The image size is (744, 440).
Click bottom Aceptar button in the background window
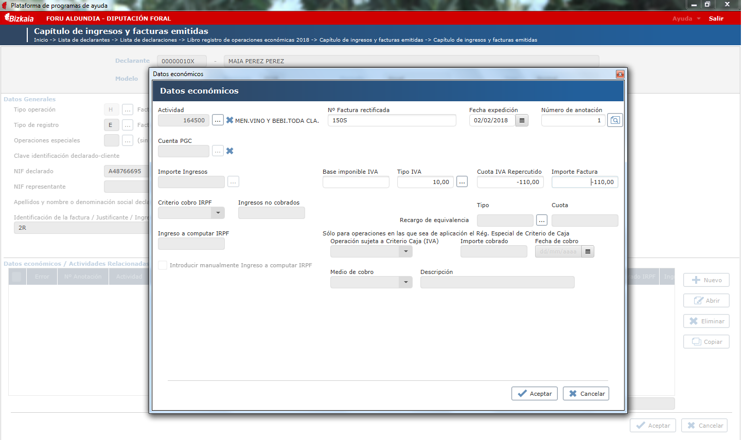(653, 426)
